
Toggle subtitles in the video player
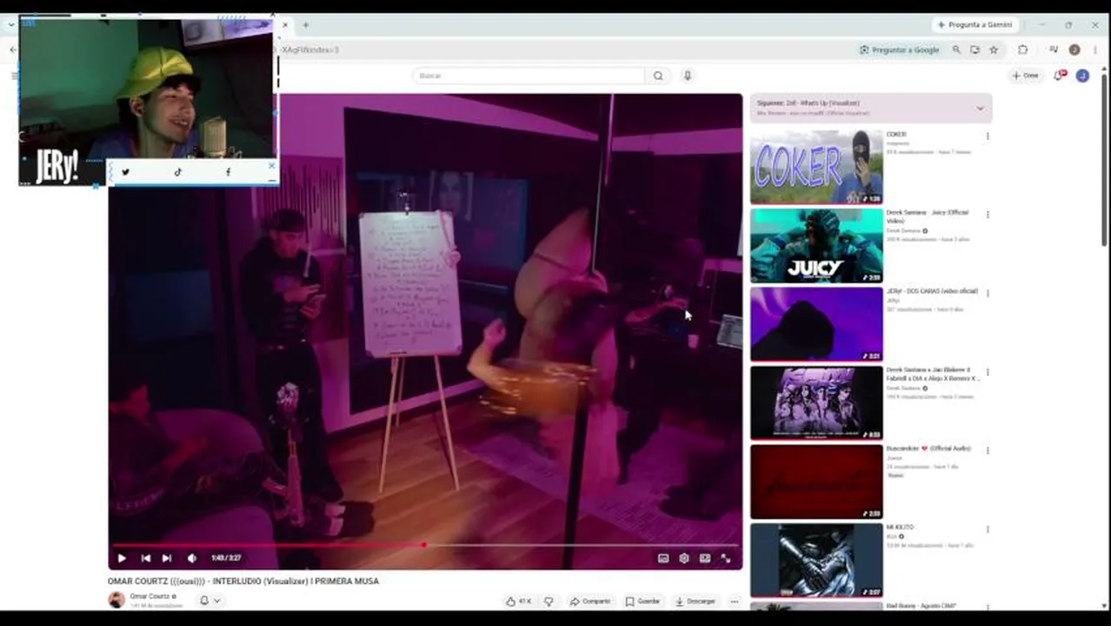point(663,558)
